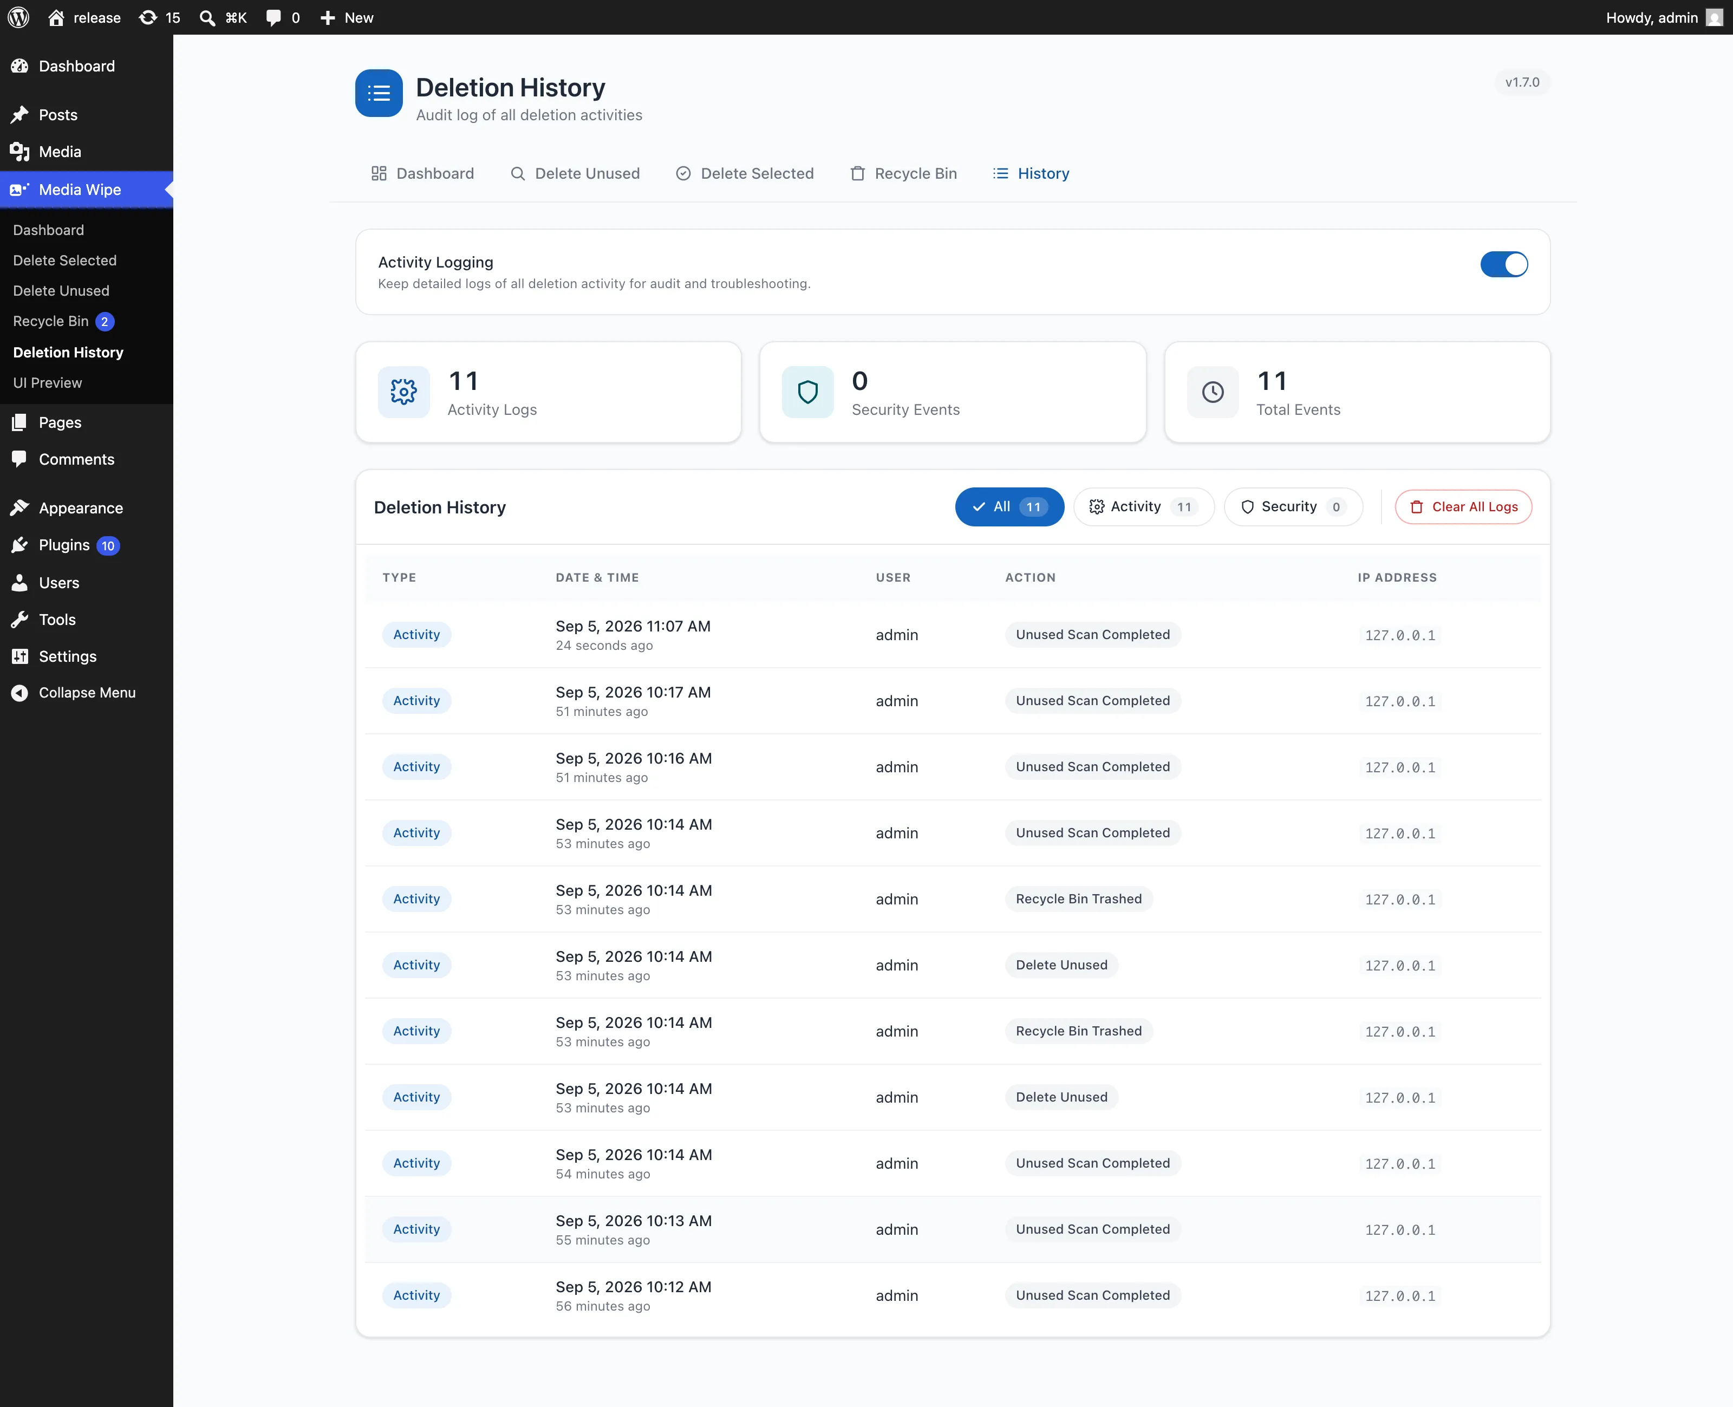The width and height of the screenshot is (1733, 1407).
Task: Click the DATE & TIME column header
Action: coord(597,578)
